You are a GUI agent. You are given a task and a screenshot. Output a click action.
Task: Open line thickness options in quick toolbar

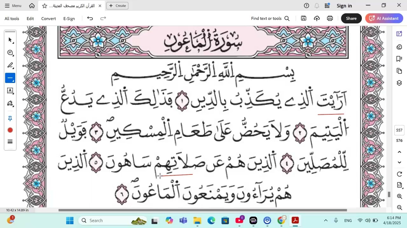point(10,142)
